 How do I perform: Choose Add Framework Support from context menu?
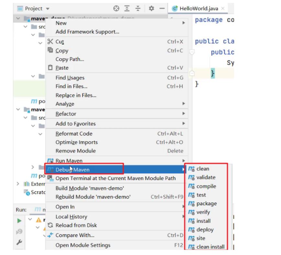click(x=117, y=32)
